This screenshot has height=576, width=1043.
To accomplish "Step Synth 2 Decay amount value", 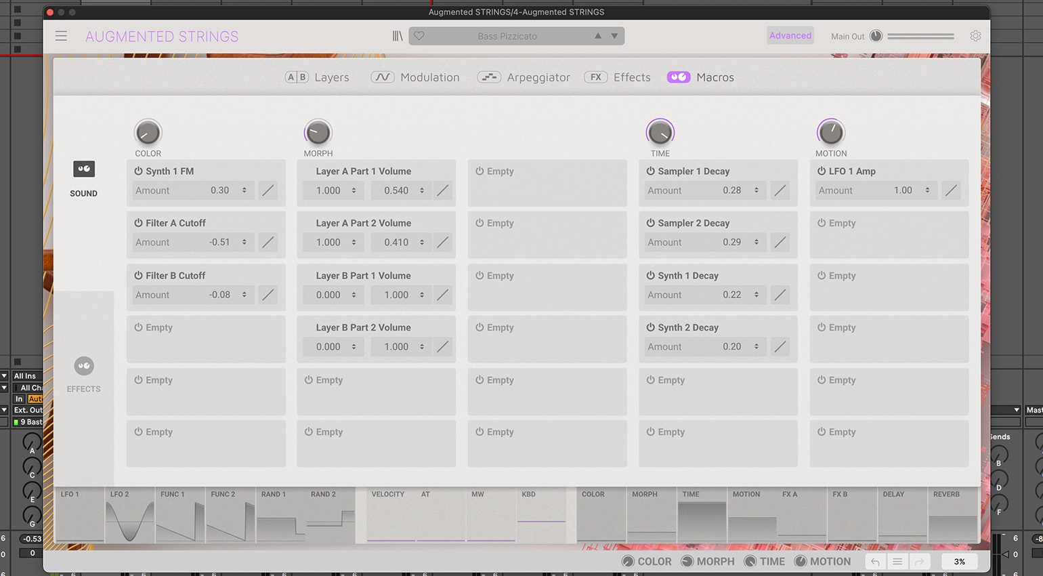I will 757,346.
